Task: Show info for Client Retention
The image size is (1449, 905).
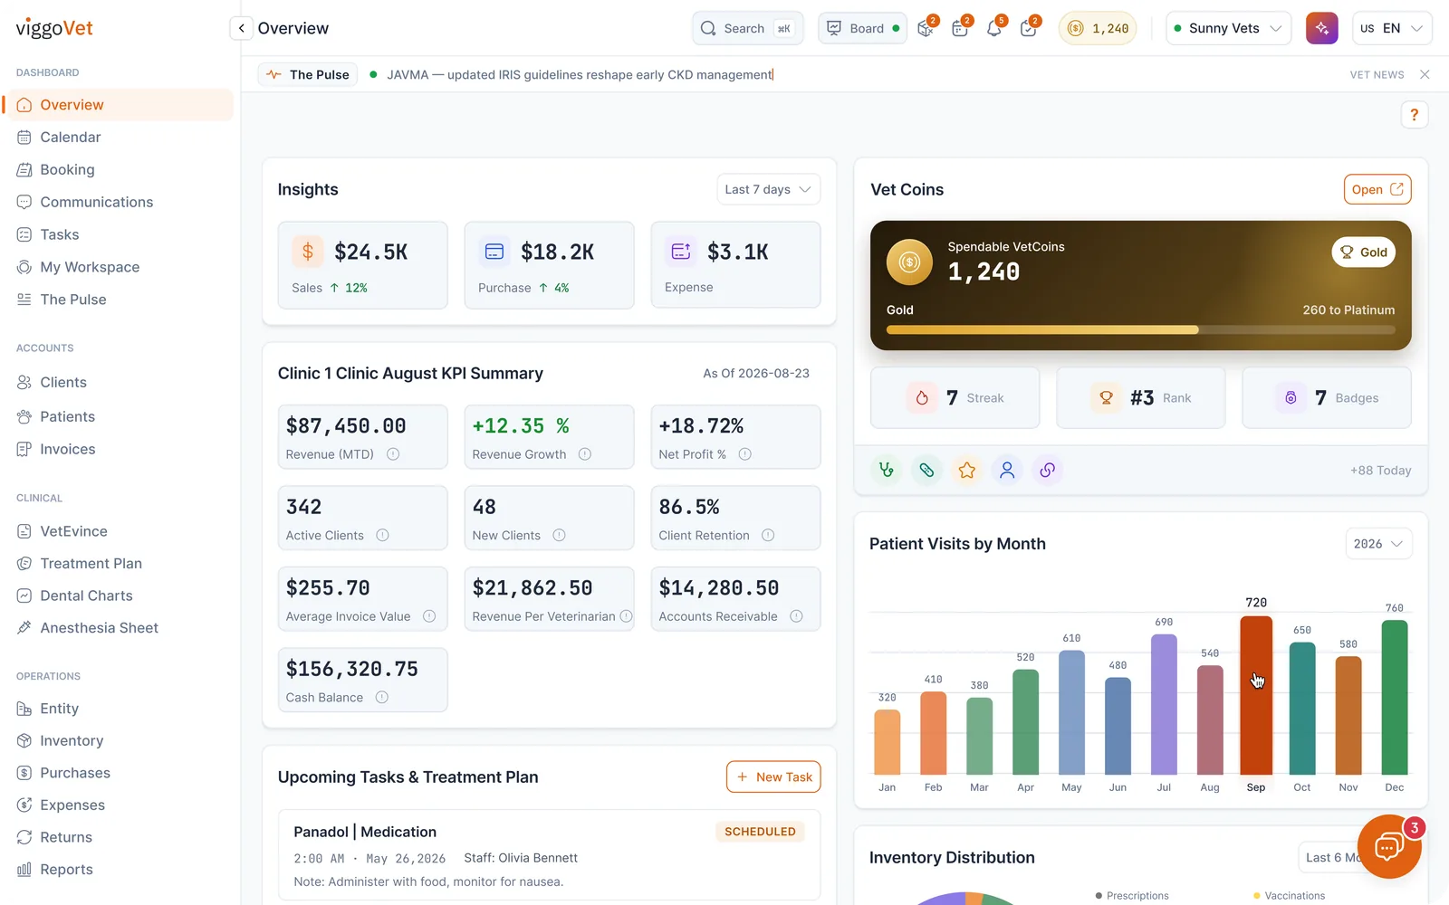Action: tap(768, 535)
